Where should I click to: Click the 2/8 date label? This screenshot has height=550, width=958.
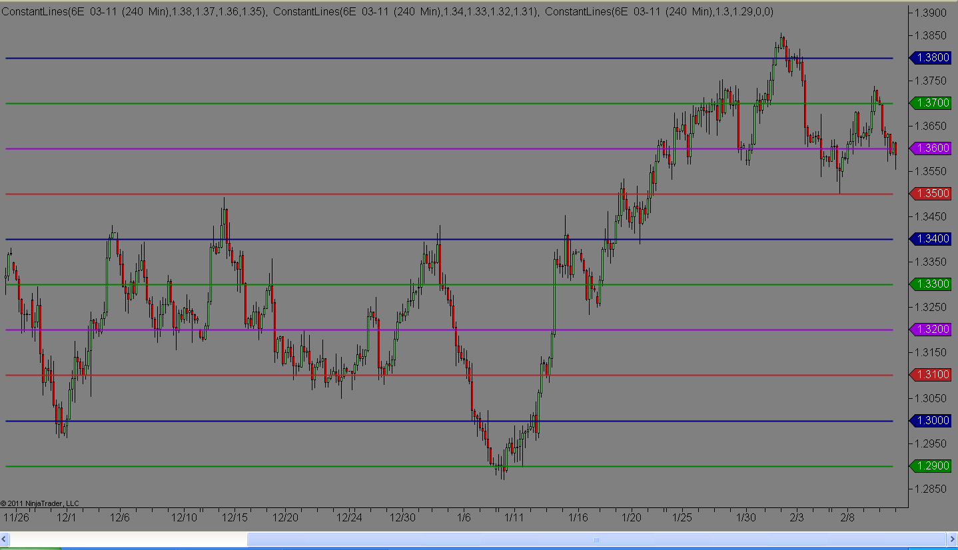[x=848, y=517]
